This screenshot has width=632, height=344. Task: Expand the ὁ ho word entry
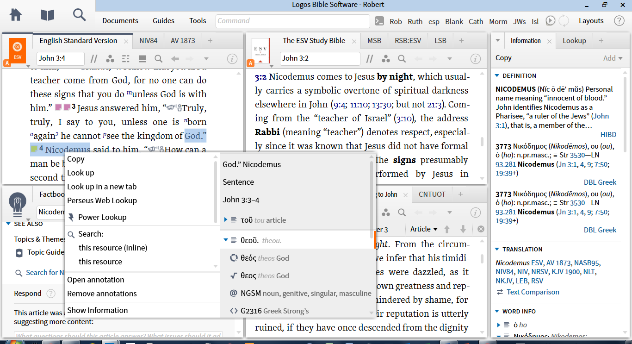click(x=499, y=325)
